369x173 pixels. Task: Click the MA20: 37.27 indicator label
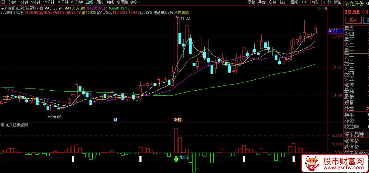(x=97, y=8)
